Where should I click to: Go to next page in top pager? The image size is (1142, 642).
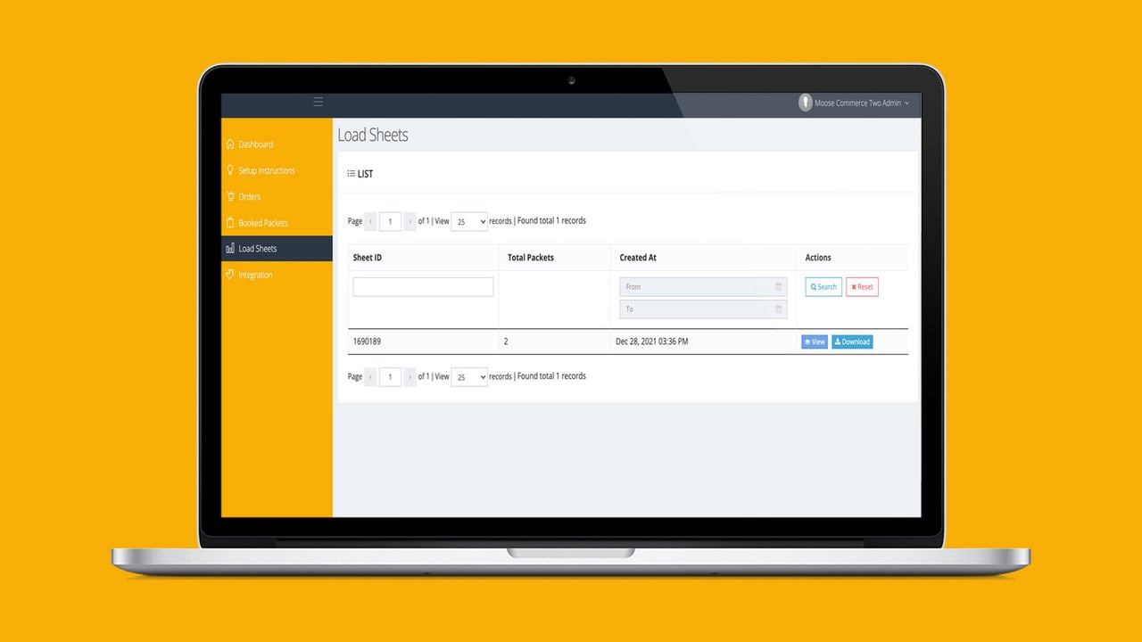(410, 221)
